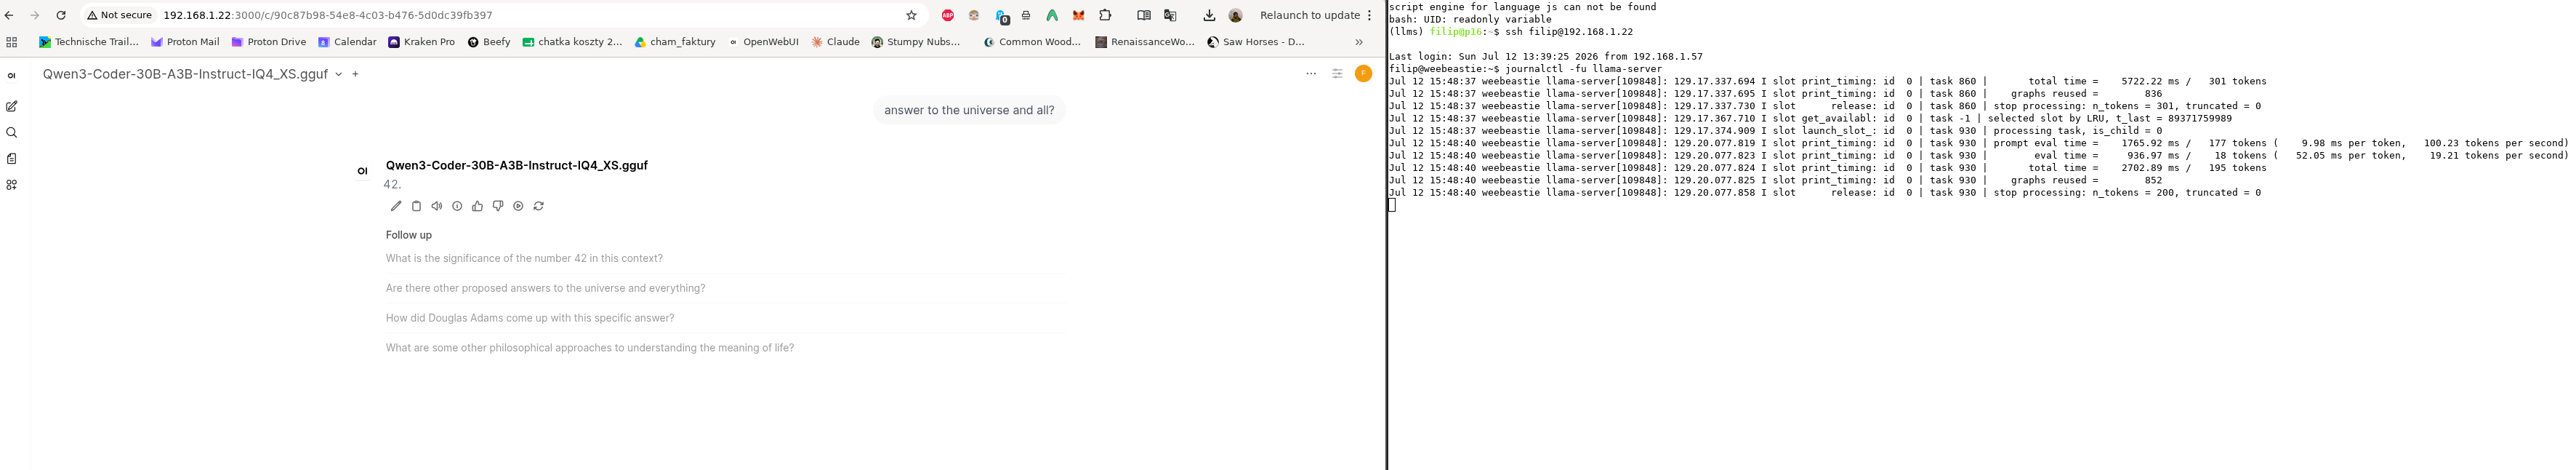Give the response a thumbs up
The height and width of the screenshot is (470, 2576).
click(x=477, y=206)
